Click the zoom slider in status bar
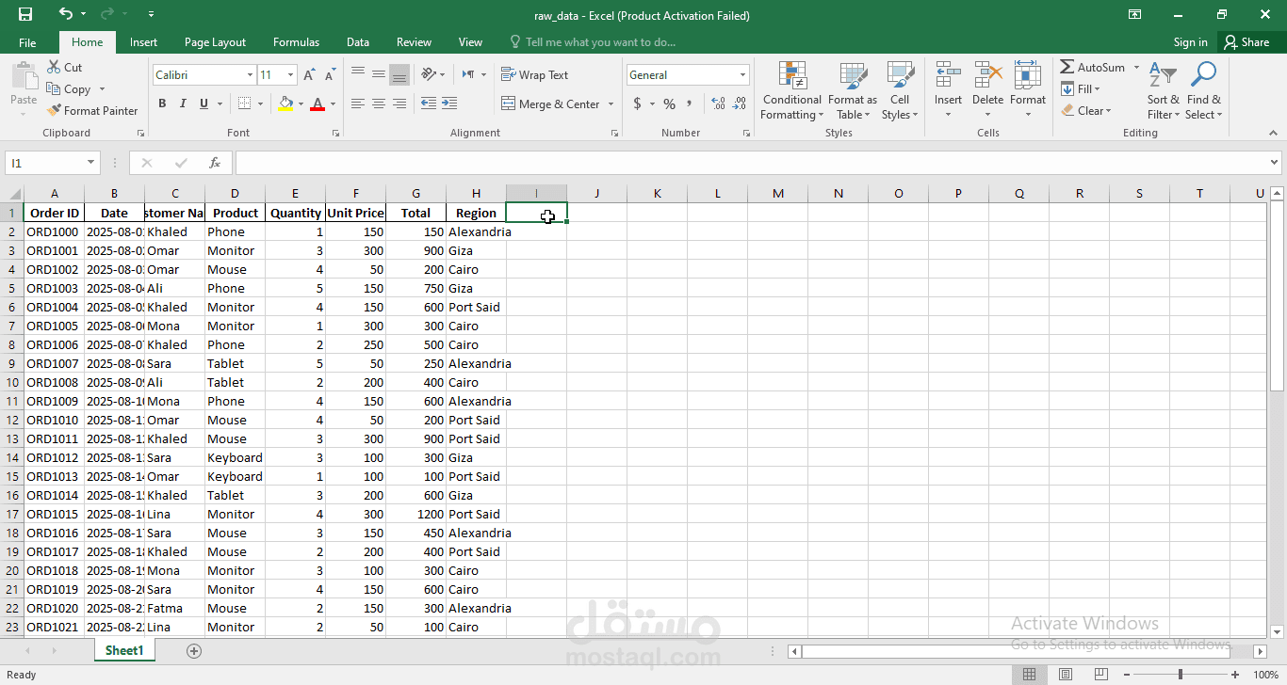 pos(1181,675)
